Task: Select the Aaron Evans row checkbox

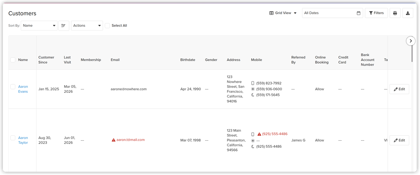Action: pos(13,87)
